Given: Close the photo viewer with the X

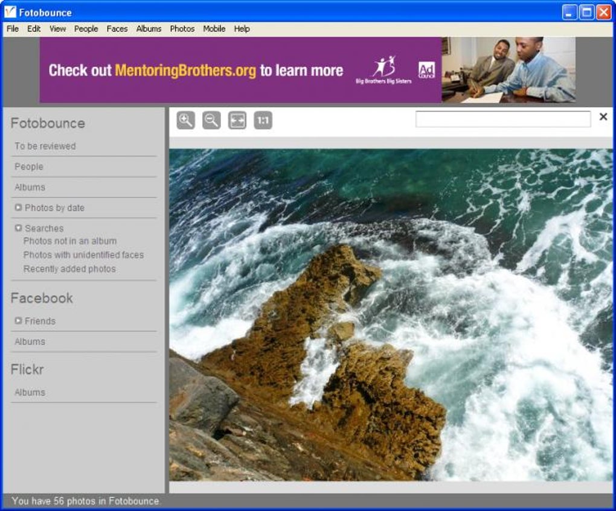Looking at the screenshot, I should tap(603, 116).
